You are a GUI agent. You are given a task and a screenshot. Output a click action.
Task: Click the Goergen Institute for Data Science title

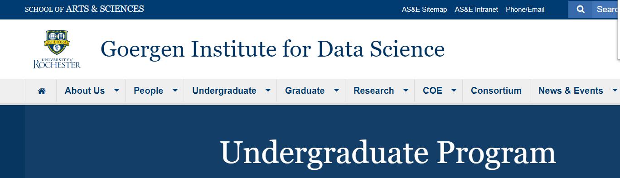point(272,49)
